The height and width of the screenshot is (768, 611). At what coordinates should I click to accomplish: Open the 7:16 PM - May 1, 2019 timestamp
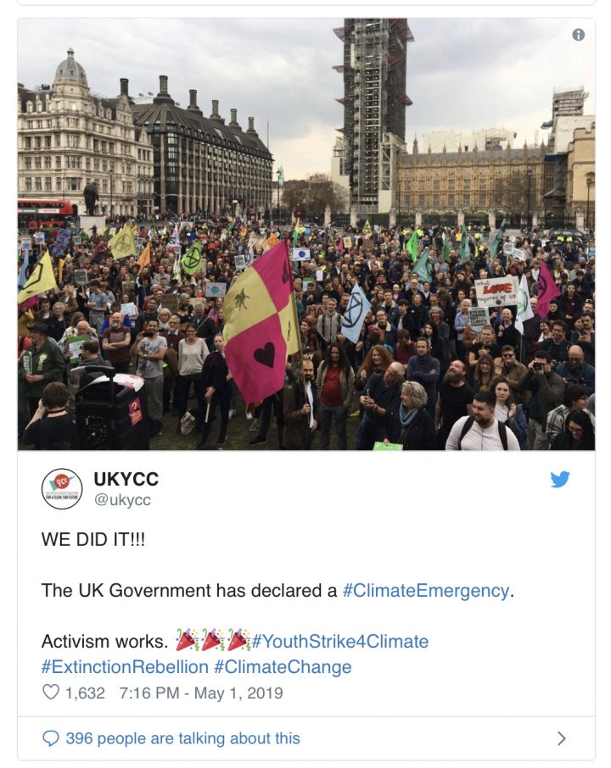[201, 693]
